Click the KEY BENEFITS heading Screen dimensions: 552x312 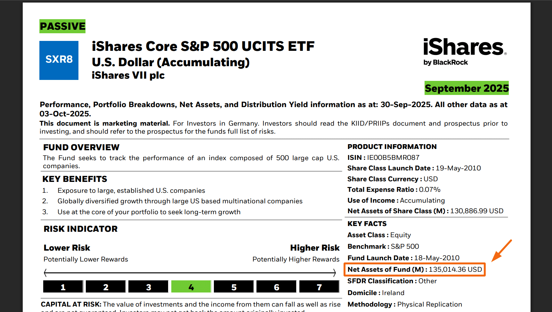(75, 179)
